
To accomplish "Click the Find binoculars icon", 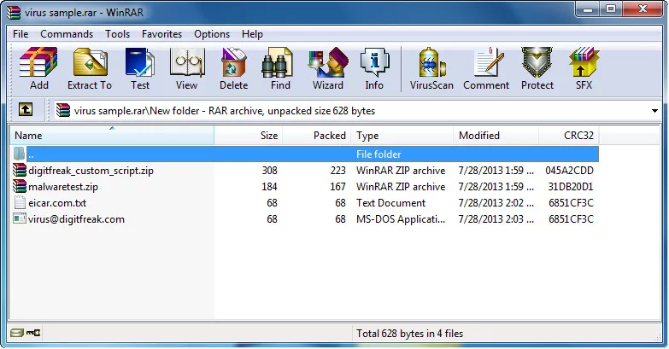I will click(278, 62).
